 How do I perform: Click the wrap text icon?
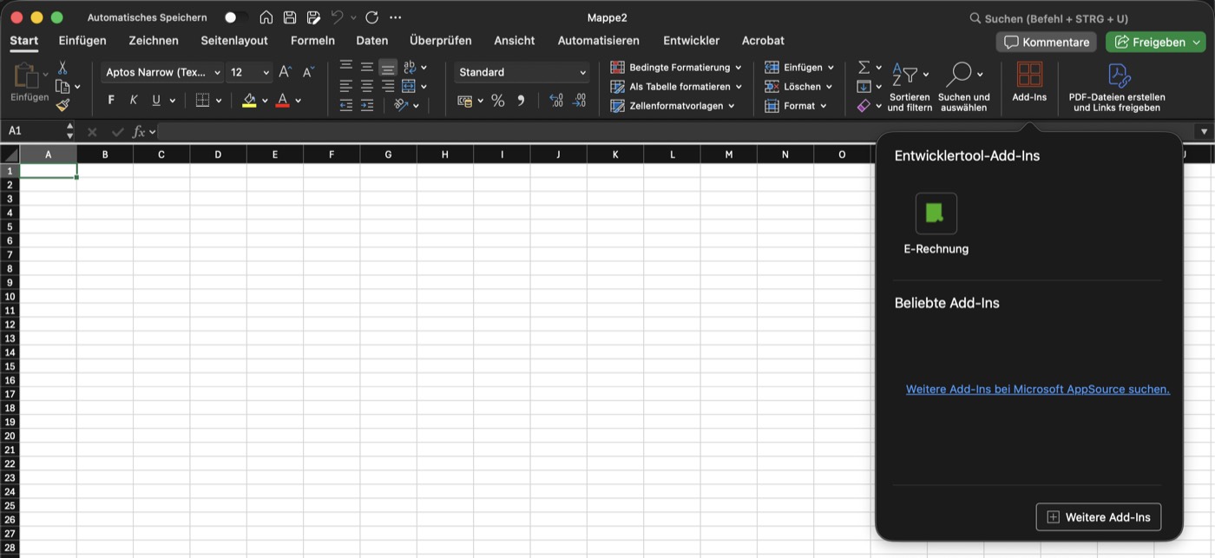pyautogui.click(x=410, y=67)
